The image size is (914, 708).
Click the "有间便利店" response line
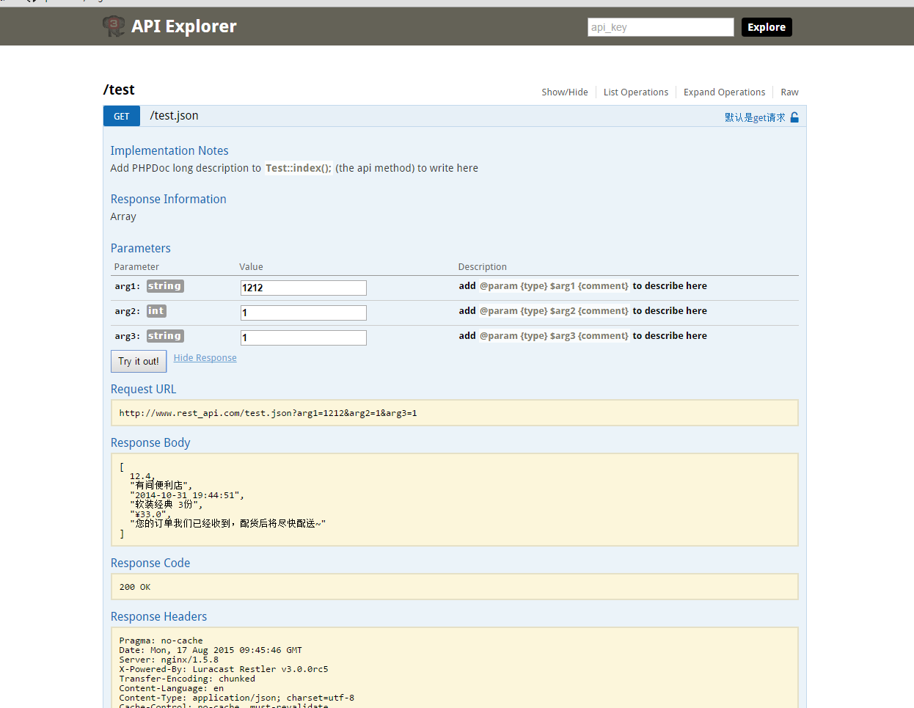point(161,486)
